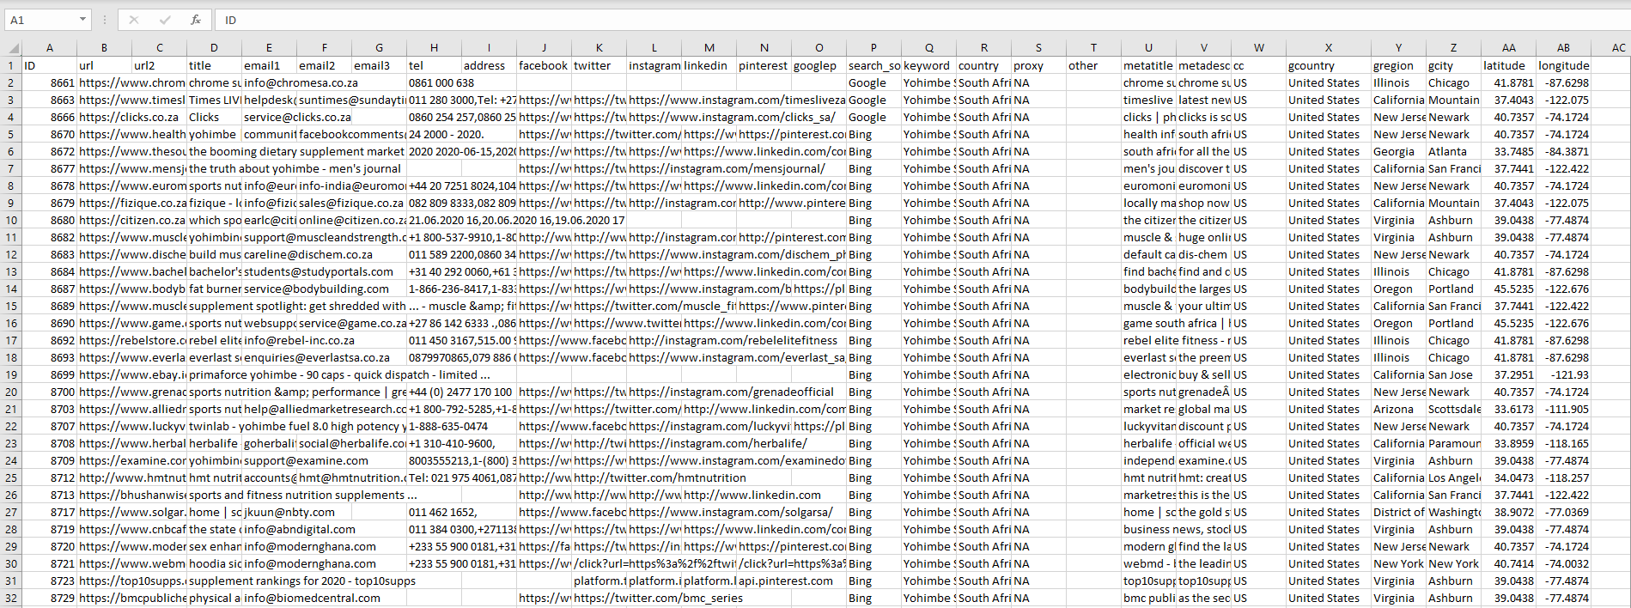Select column P header
The image size is (1631, 608).
873,48
